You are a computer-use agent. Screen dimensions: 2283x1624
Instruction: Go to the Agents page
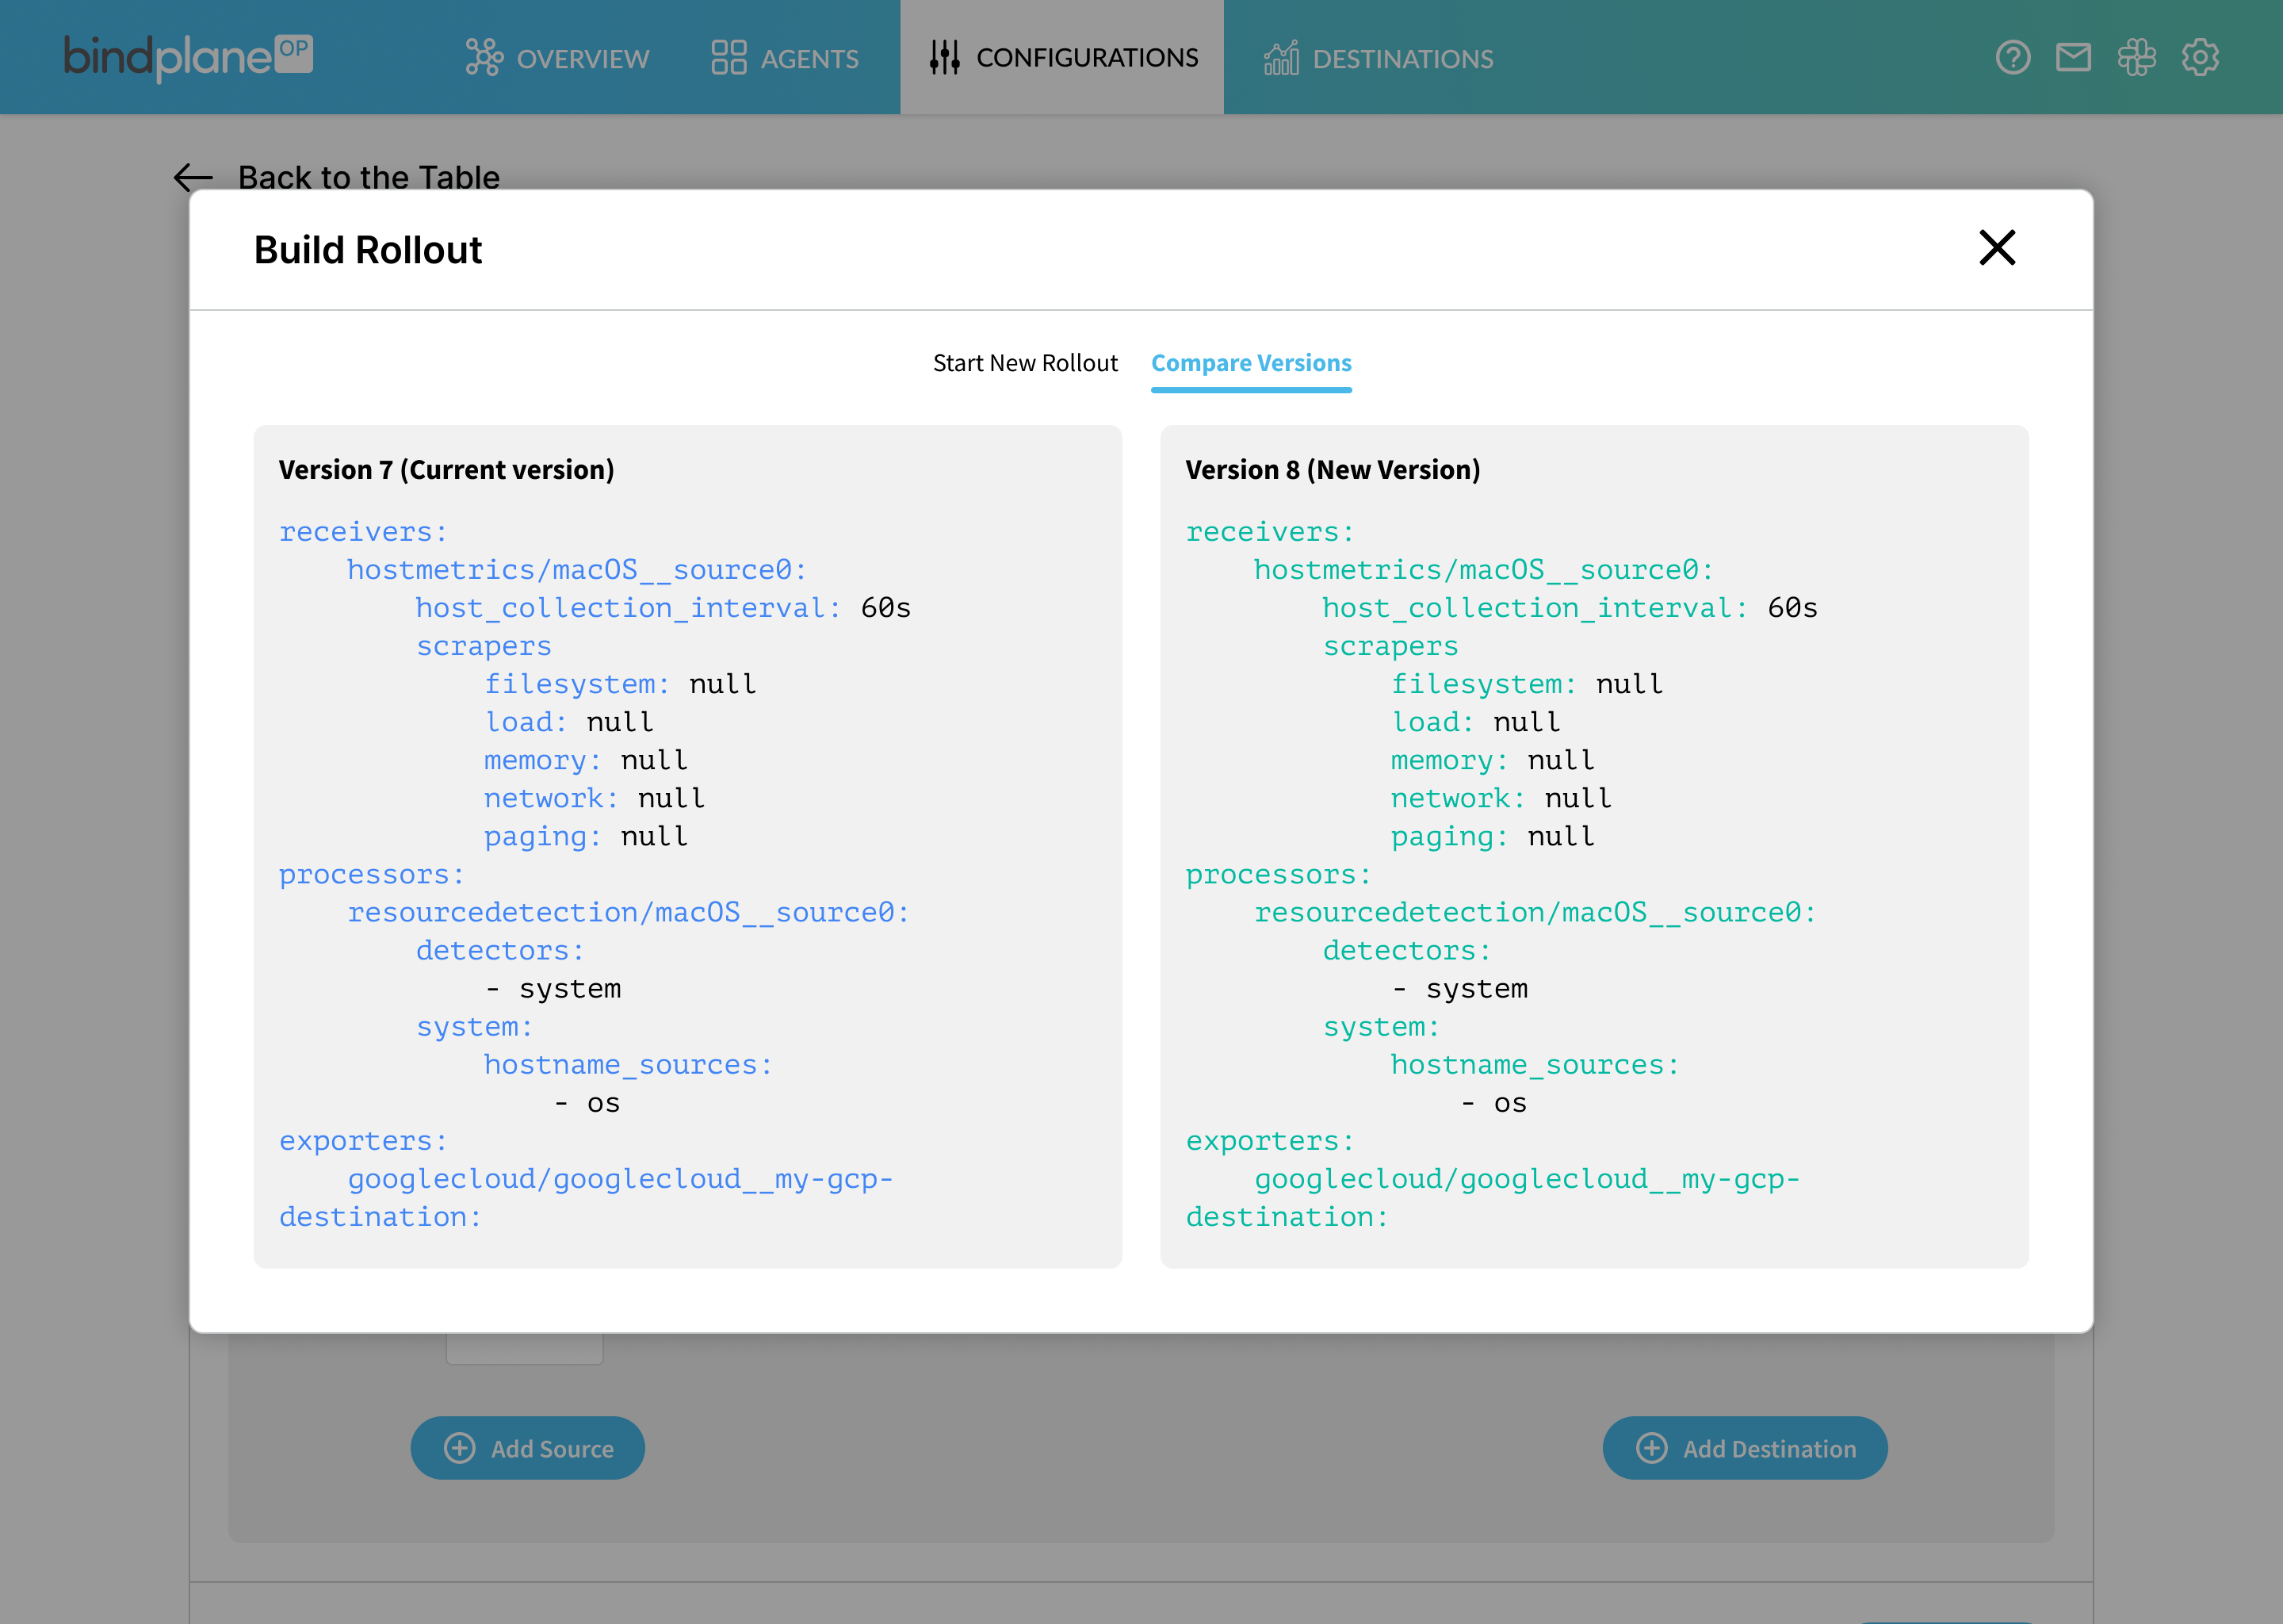click(x=809, y=59)
